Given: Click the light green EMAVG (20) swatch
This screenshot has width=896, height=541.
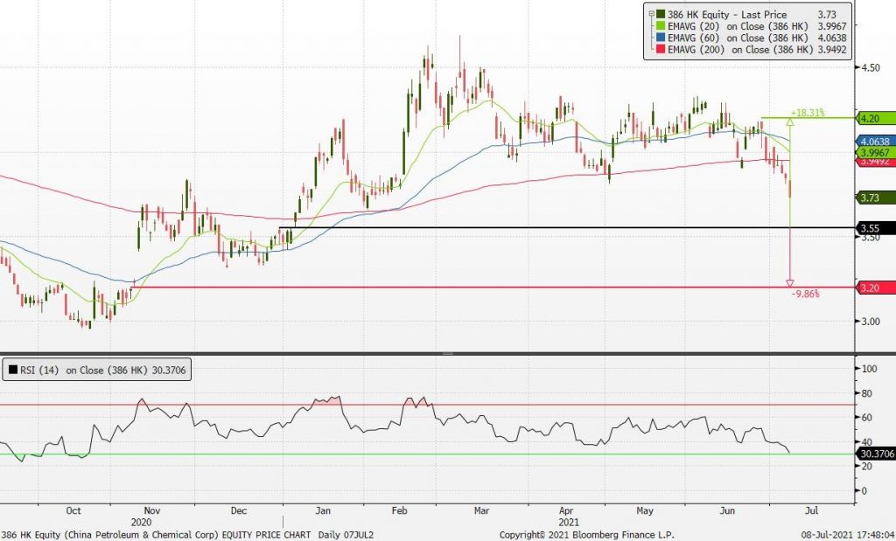Looking at the screenshot, I should 661,26.
